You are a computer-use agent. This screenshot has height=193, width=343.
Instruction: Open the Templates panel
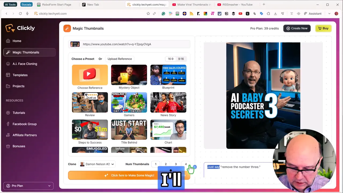tap(20, 75)
